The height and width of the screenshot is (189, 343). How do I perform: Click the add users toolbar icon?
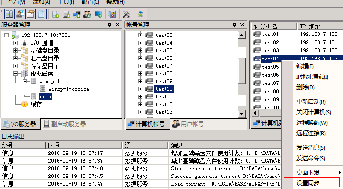click(x=87, y=14)
